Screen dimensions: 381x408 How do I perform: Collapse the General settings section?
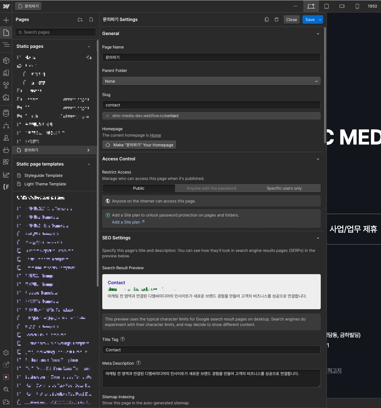318,34
